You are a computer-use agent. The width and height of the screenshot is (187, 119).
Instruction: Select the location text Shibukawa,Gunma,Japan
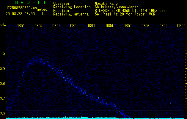click(x=117, y=7)
